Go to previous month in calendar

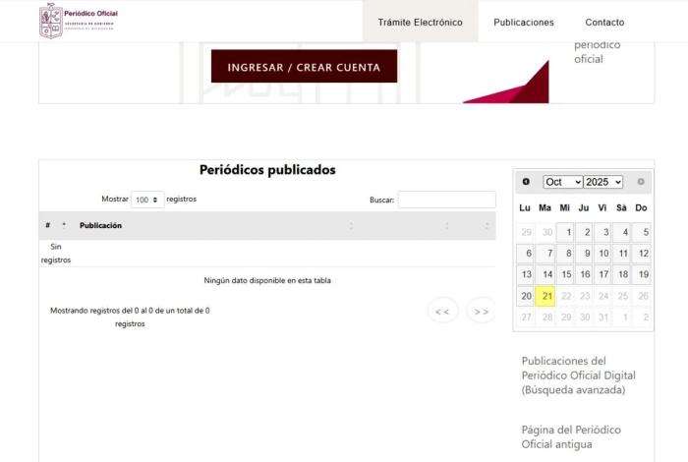pyautogui.click(x=526, y=182)
